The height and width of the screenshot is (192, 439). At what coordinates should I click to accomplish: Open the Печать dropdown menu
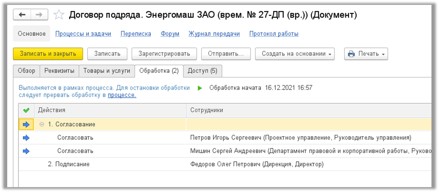coord(366,54)
